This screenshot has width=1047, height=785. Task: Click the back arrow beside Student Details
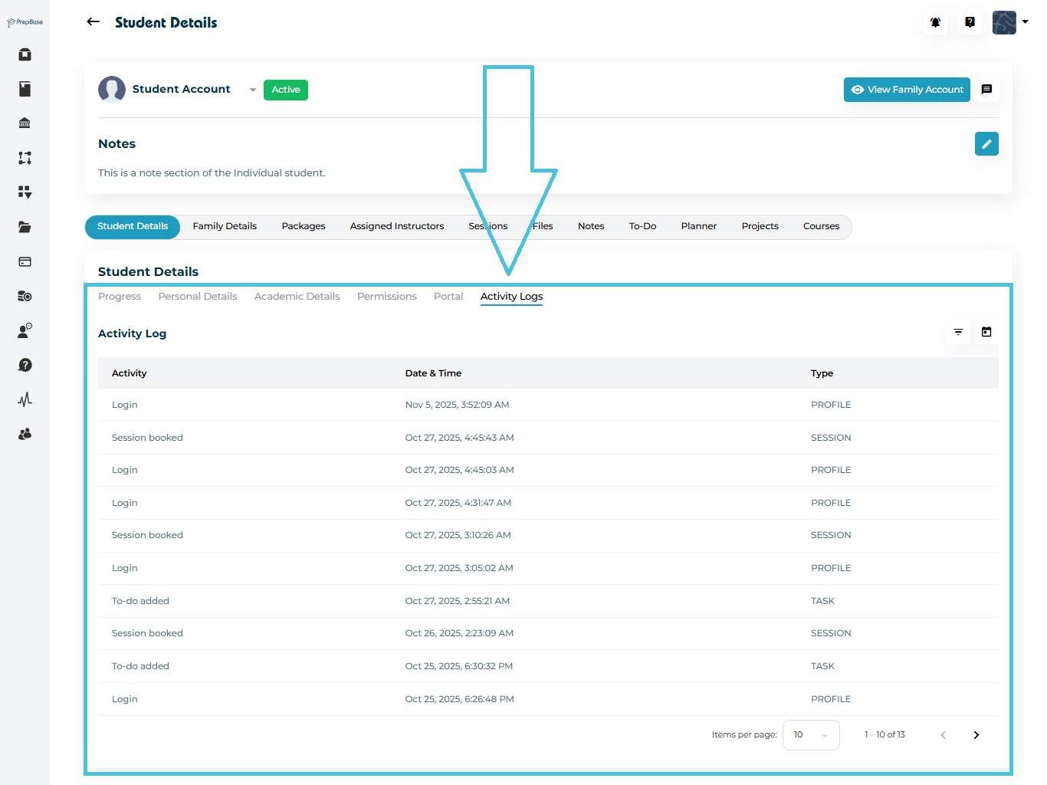click(x=94, y=22)
